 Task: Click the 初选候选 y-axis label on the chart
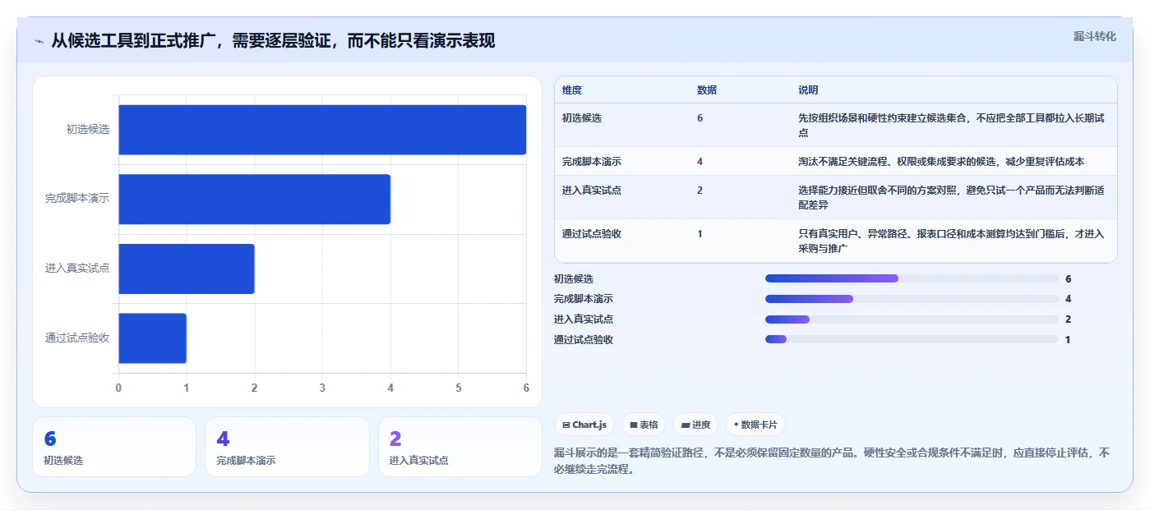[88, 130]
